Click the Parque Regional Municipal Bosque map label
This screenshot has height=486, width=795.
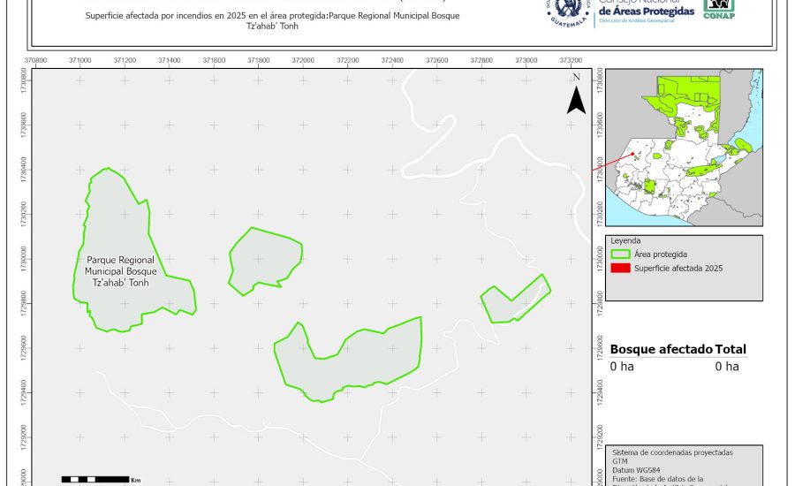click(120, 271)
